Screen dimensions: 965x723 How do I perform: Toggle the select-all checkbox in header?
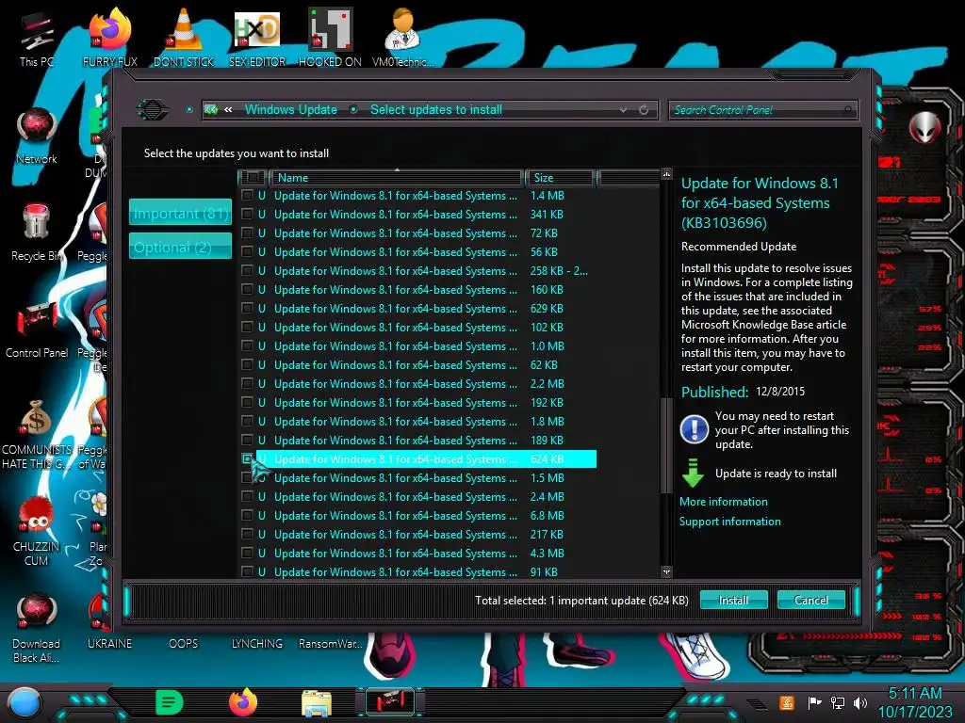[252, 178]
